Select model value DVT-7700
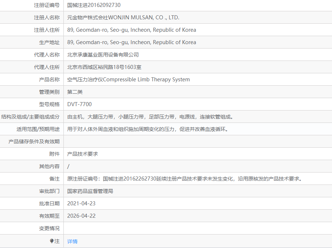Screen dimensions: 332x248 79,104
